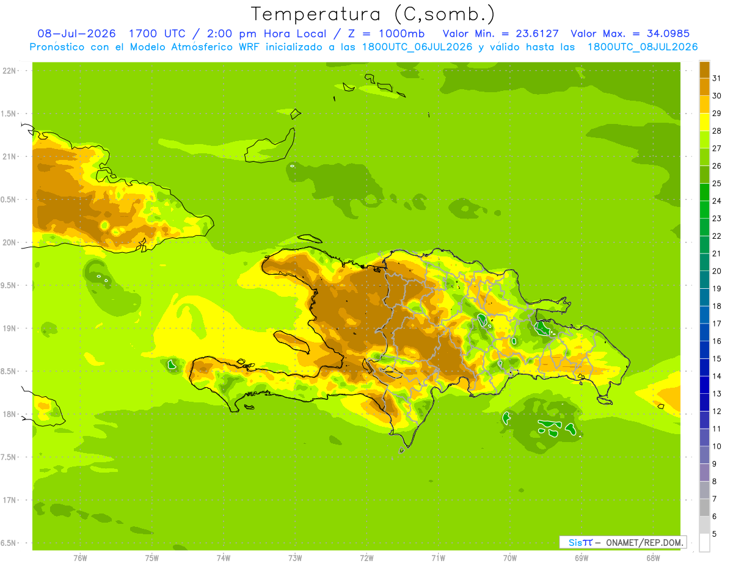Click the "5" color scale label

[715, 534]
